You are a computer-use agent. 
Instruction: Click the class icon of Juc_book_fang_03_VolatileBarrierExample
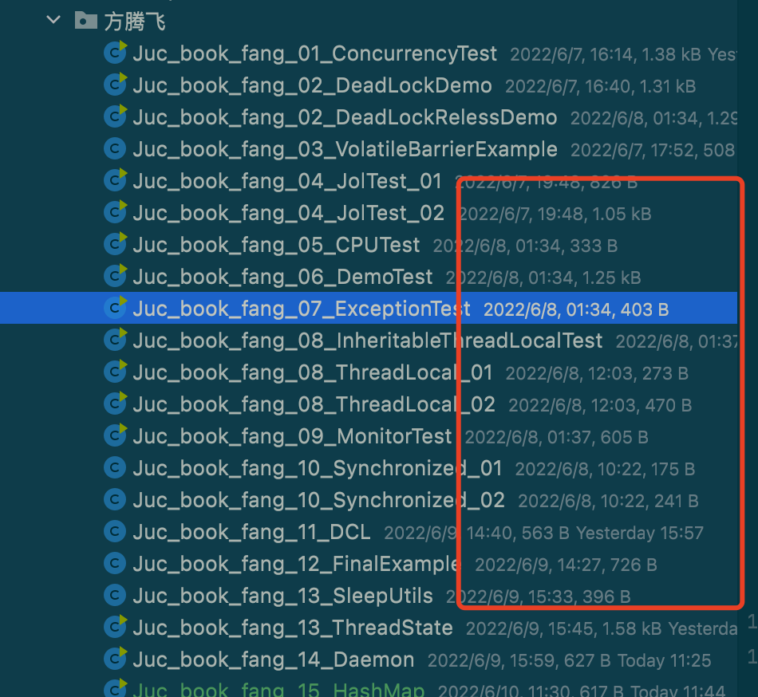point(116,149)
